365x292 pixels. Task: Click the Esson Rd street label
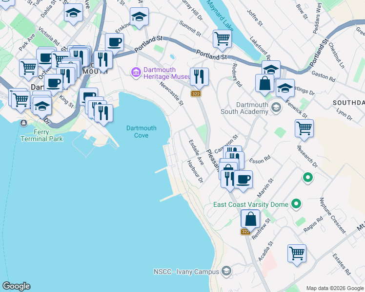[x=260, y=159]
